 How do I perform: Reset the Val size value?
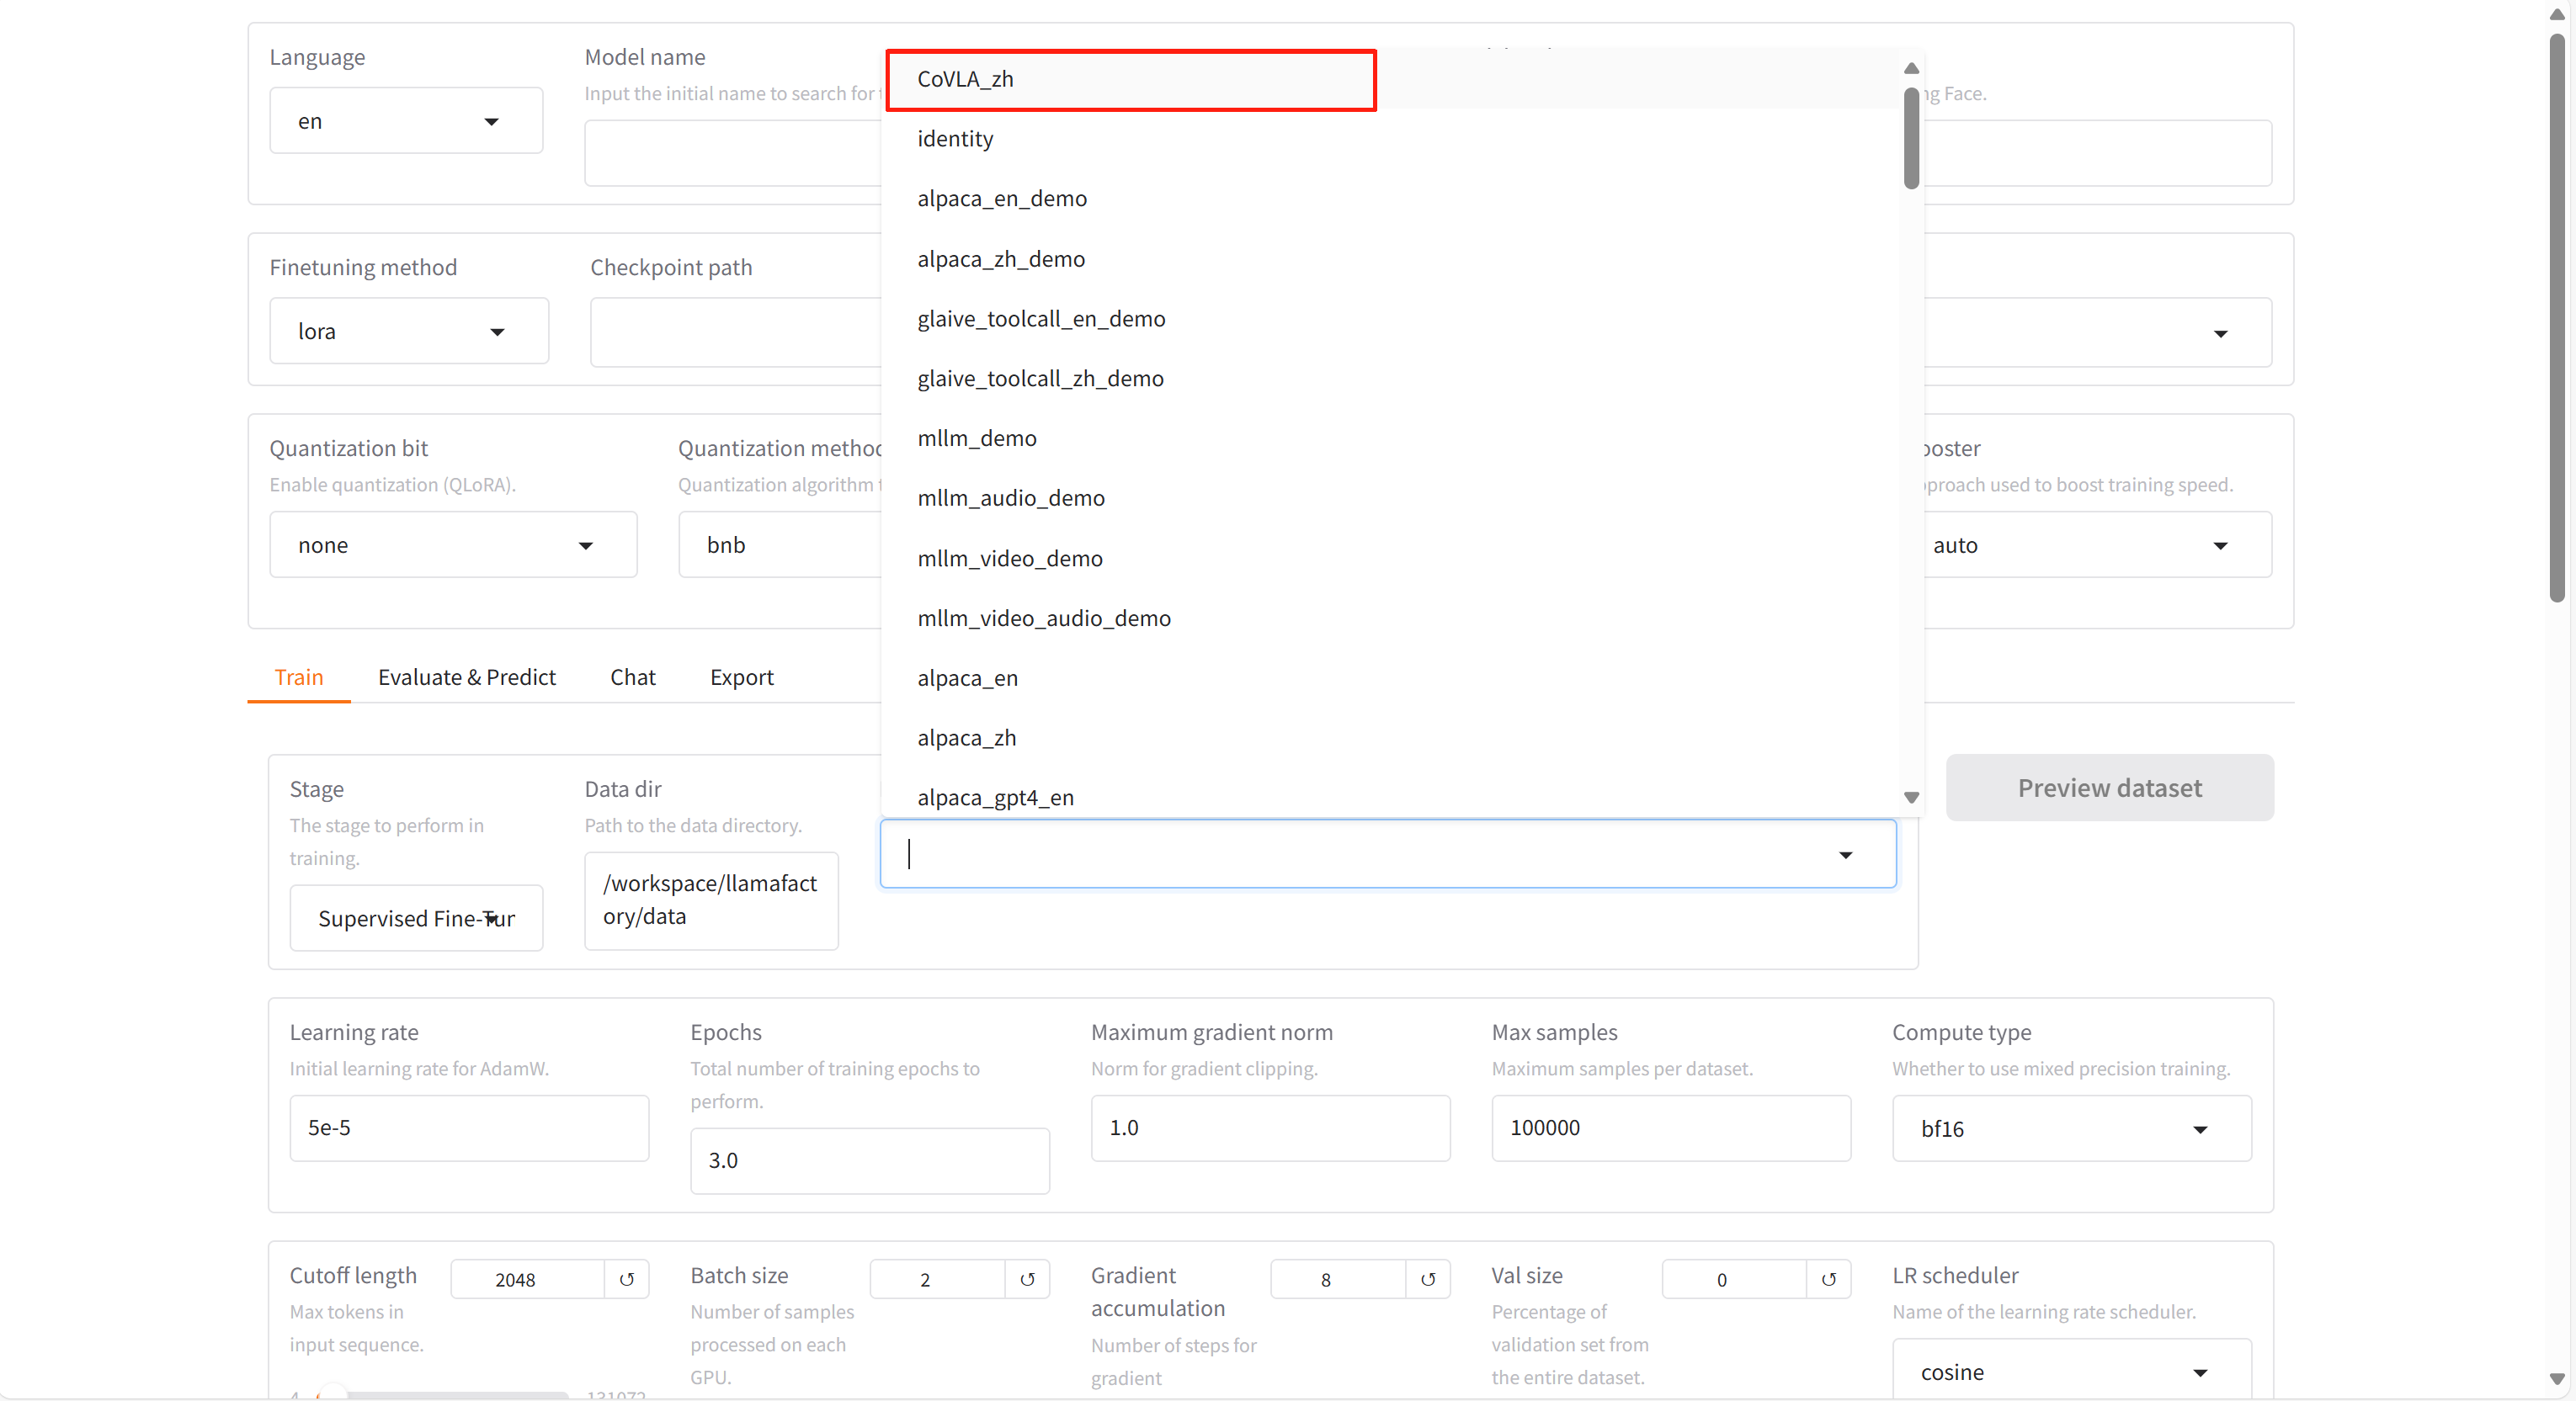pyautogui.click(x=1828, y=1279)
